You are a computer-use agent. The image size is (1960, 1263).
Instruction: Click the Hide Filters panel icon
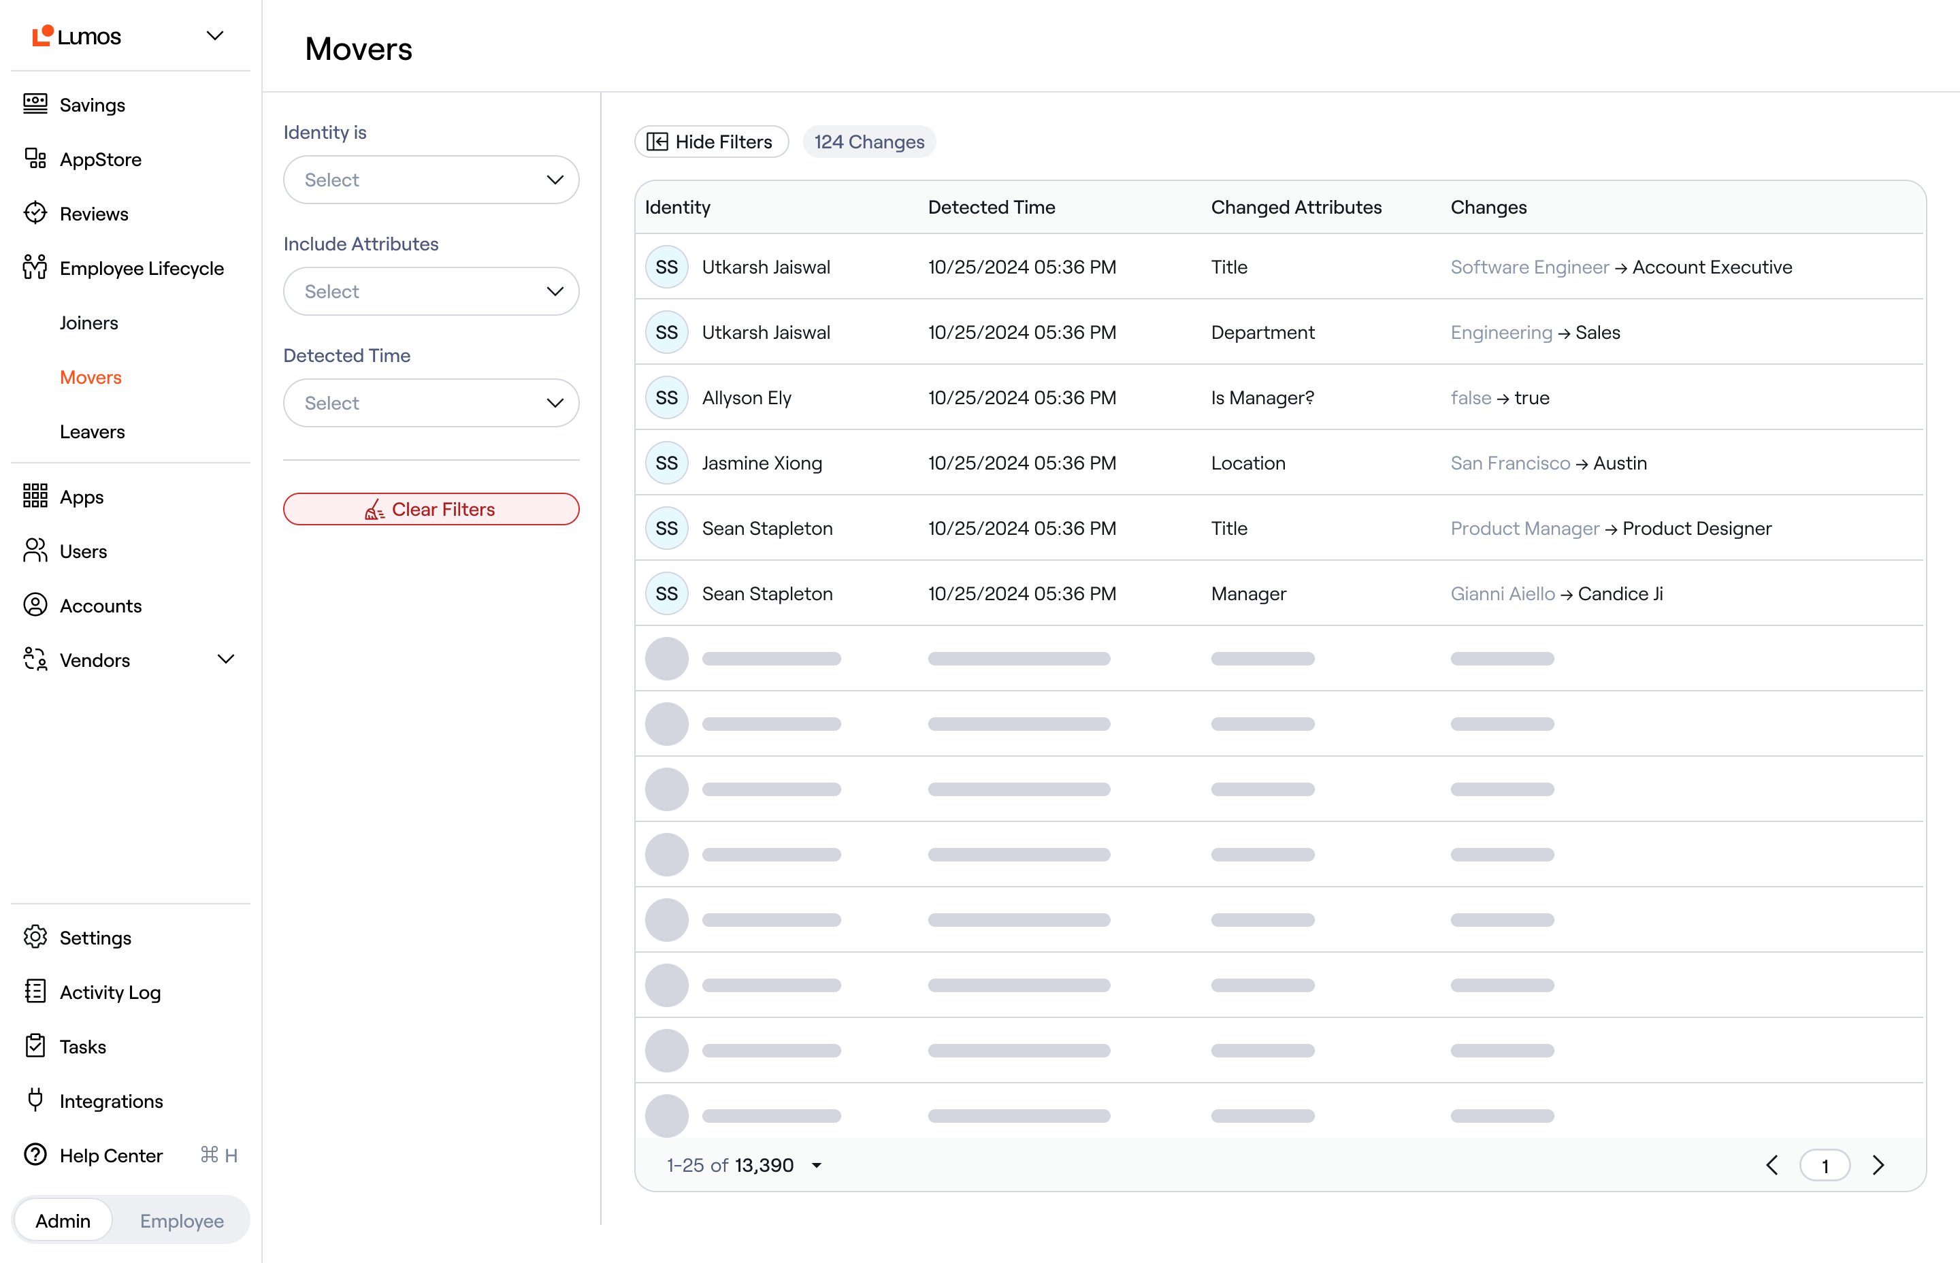pos(657,142)
